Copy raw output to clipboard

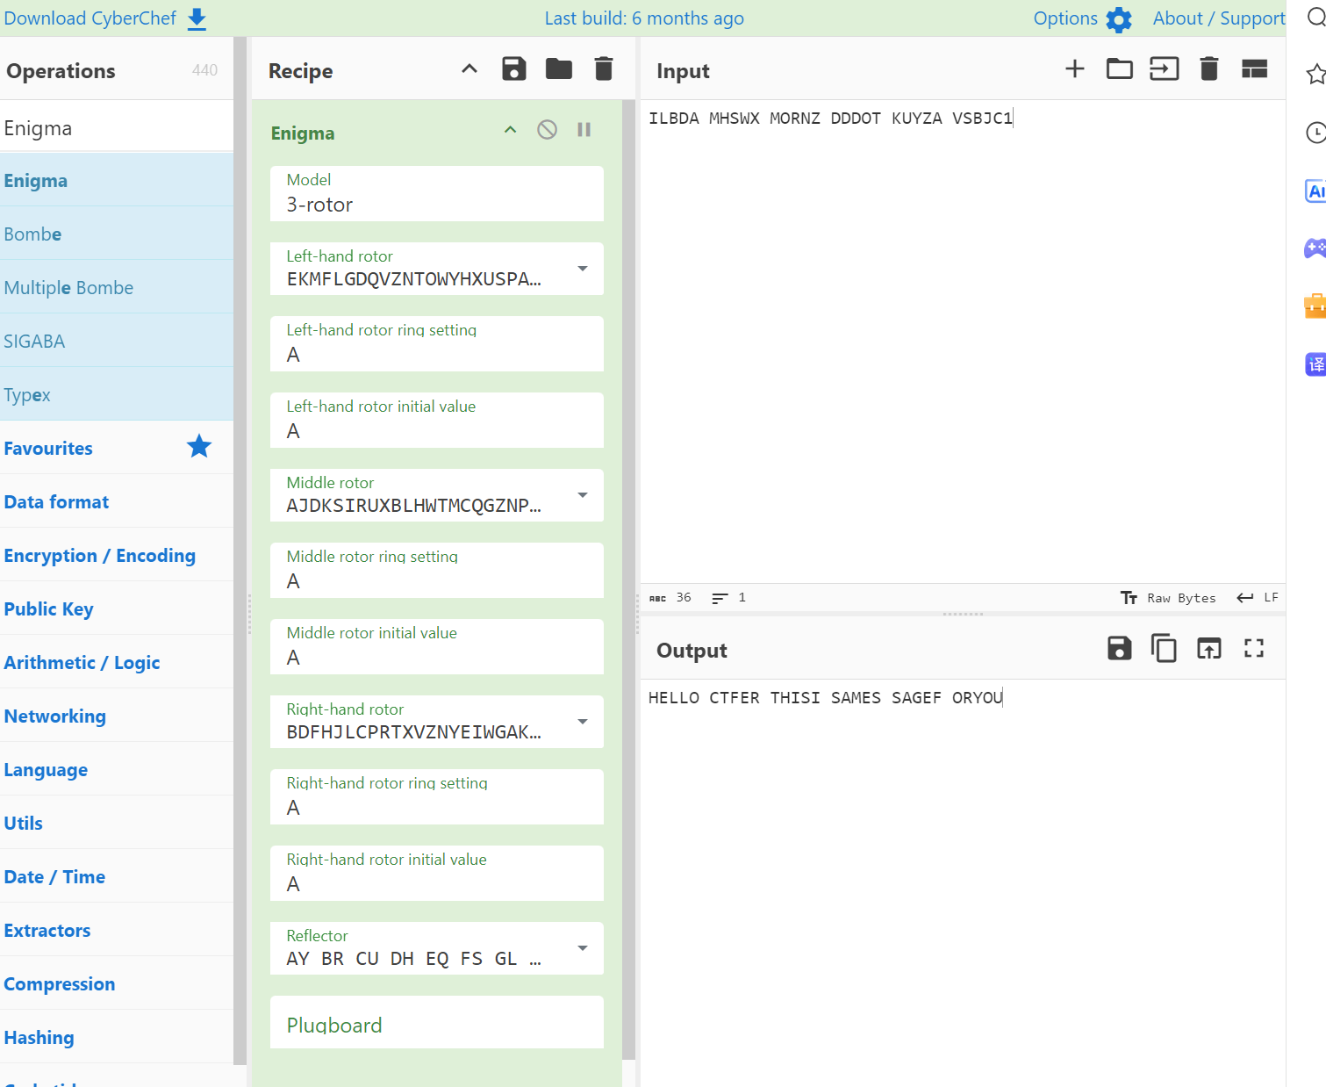click(x=1165, y=649)
